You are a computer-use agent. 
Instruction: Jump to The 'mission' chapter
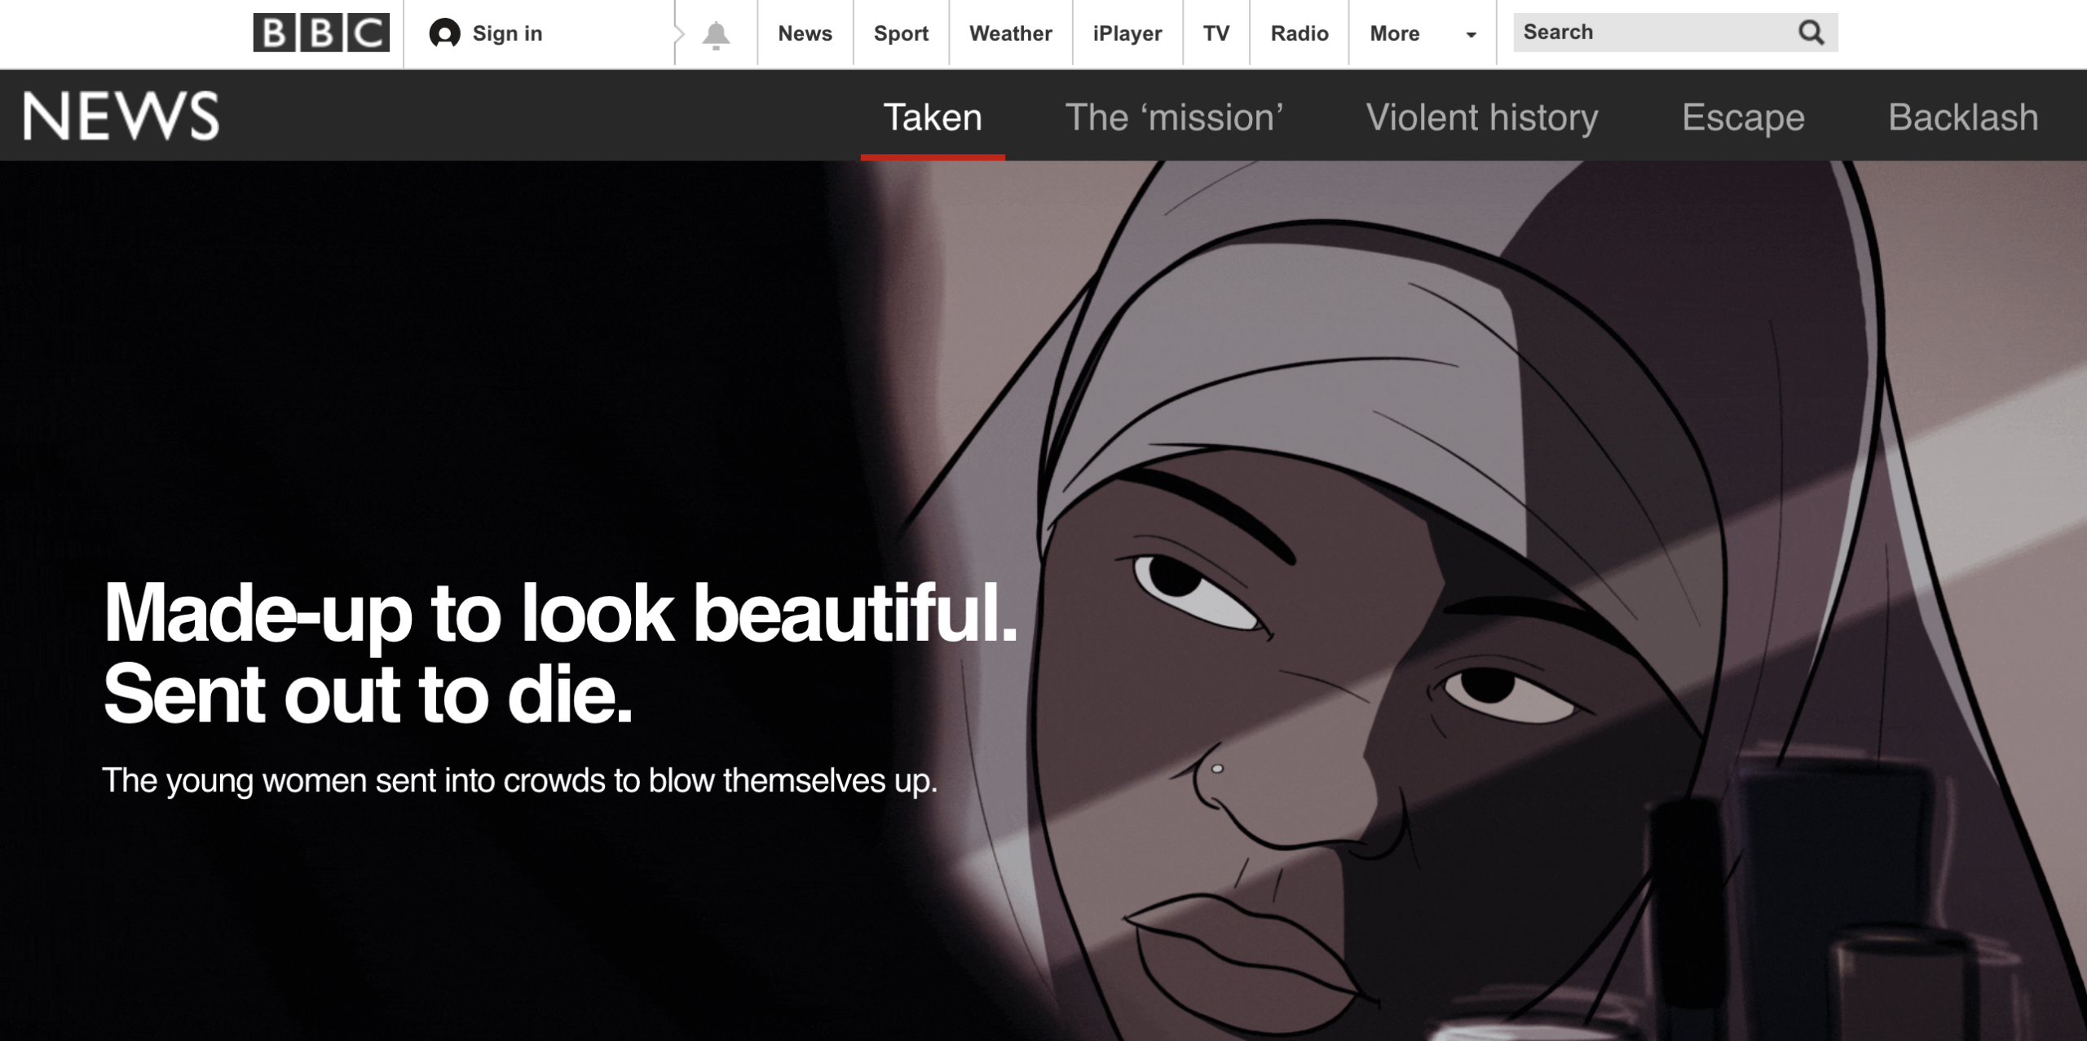click(1174, 117)
